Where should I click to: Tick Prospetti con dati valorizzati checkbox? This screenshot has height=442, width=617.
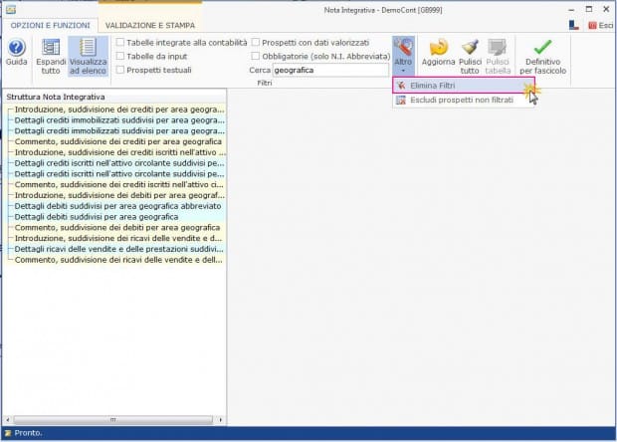256,42
